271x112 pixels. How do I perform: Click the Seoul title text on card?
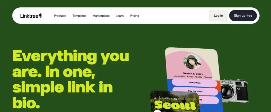[175, 105]
